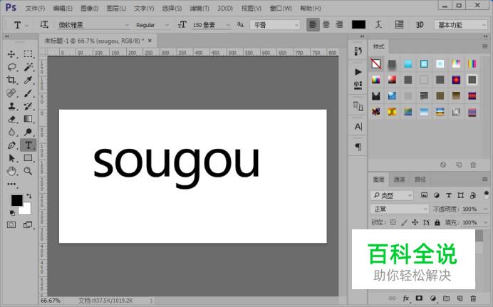Select the Path Selection tool

[x=11, y=158]
